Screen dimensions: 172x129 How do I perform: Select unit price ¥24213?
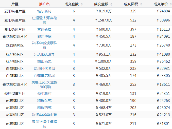click(163, 115)
